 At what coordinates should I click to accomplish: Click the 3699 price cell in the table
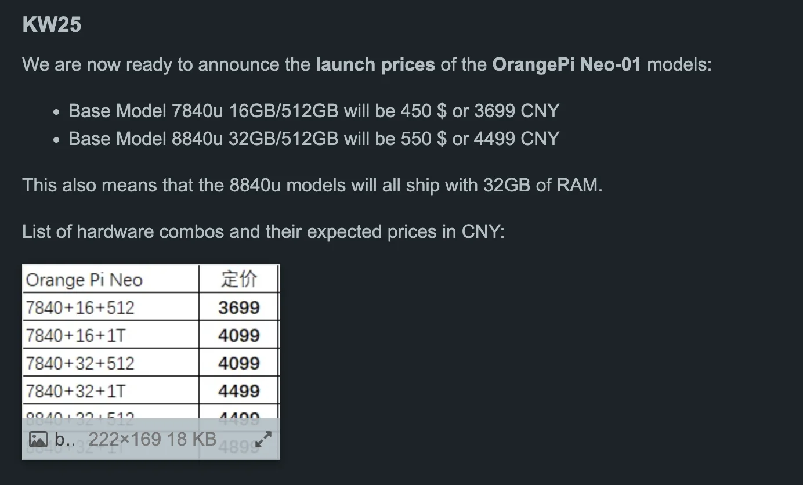coord(239,307)
